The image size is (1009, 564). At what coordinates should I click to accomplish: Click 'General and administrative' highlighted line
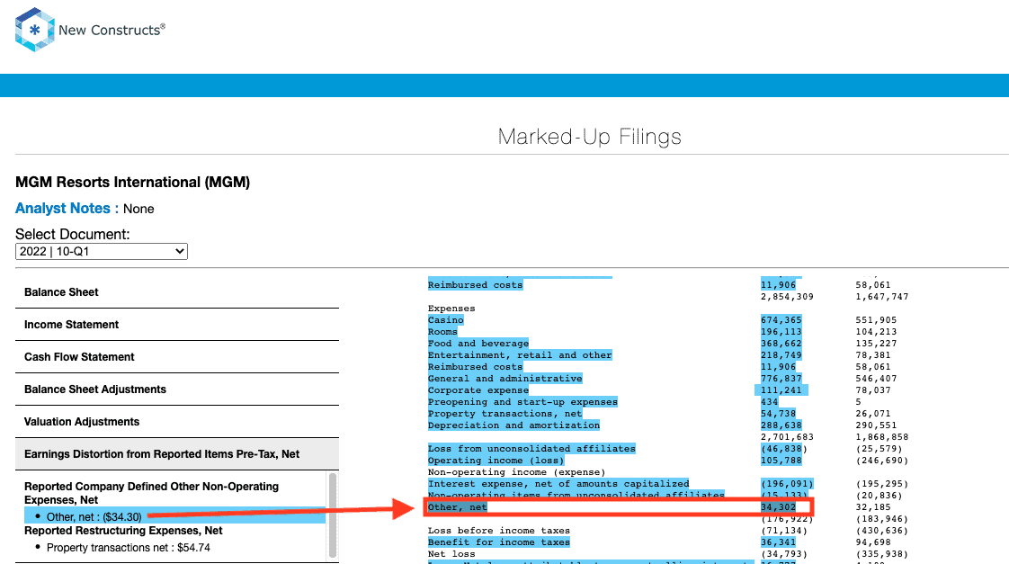(505, 379)
